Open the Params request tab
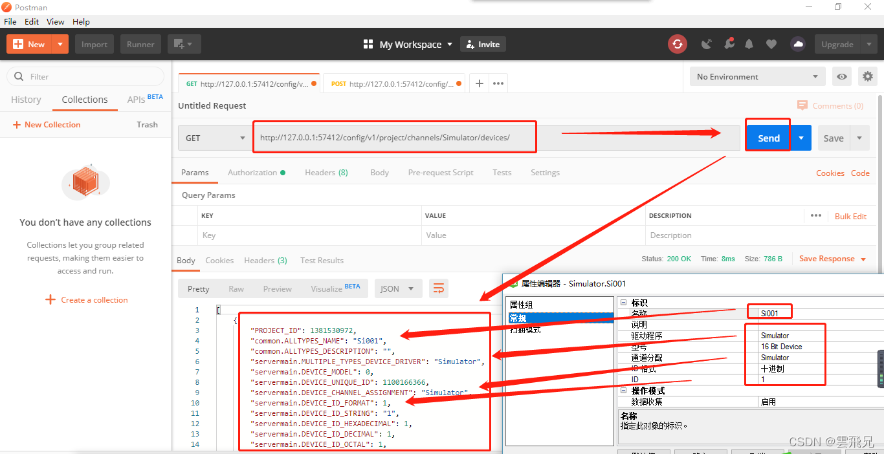 click(195, 173)
